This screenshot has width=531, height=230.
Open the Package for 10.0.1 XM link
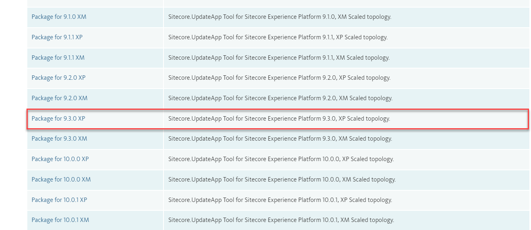point(60,220)
